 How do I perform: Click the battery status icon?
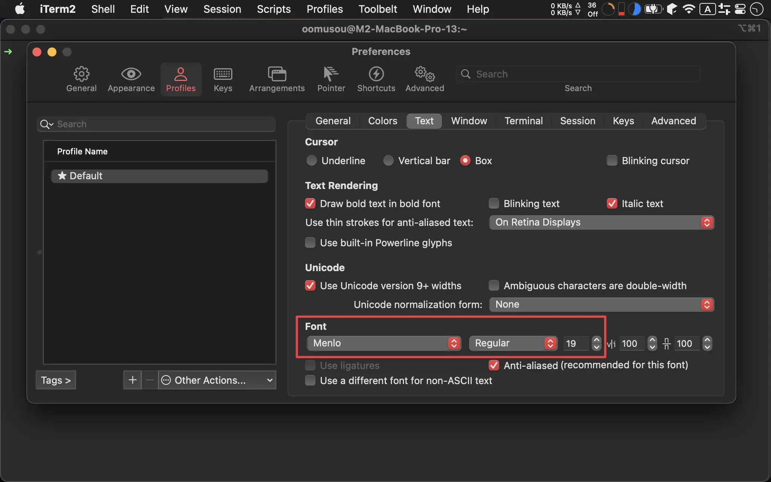pos(654,9)
